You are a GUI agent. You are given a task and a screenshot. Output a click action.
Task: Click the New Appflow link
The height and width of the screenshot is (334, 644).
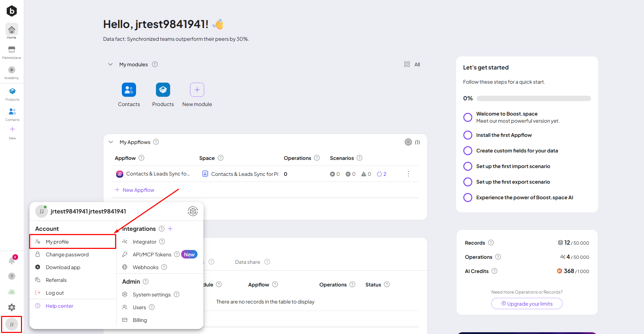138,190
